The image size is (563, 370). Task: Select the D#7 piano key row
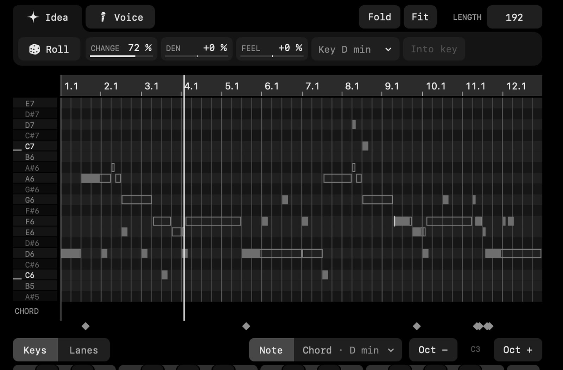tap(35, 114)
